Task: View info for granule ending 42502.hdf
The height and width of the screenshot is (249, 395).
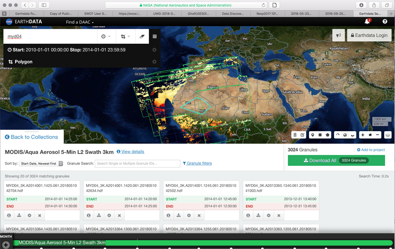Action: [x=169, y=216]
